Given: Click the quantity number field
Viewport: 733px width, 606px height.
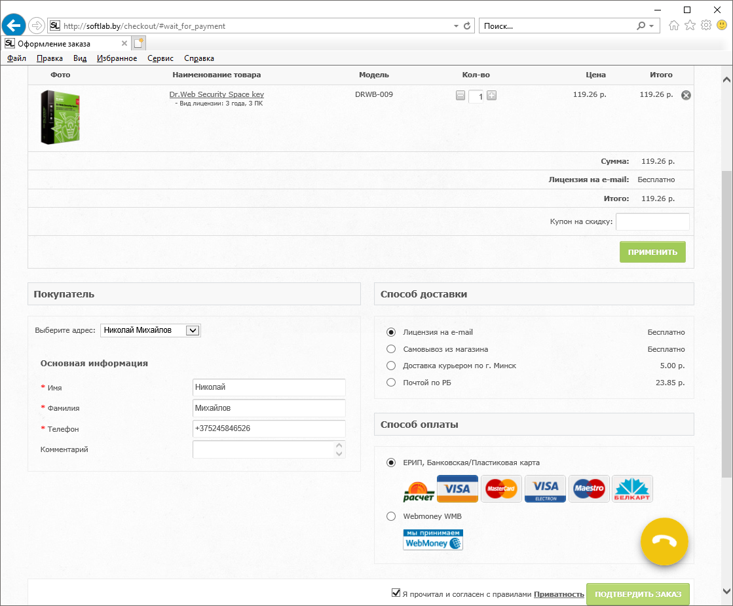Looking at the screenshot, I should 476,96.
